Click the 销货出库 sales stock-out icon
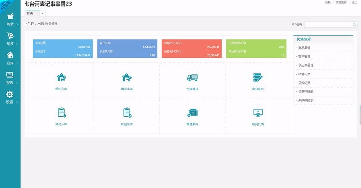This screenshot has height=188, width=361. point(127,77)
